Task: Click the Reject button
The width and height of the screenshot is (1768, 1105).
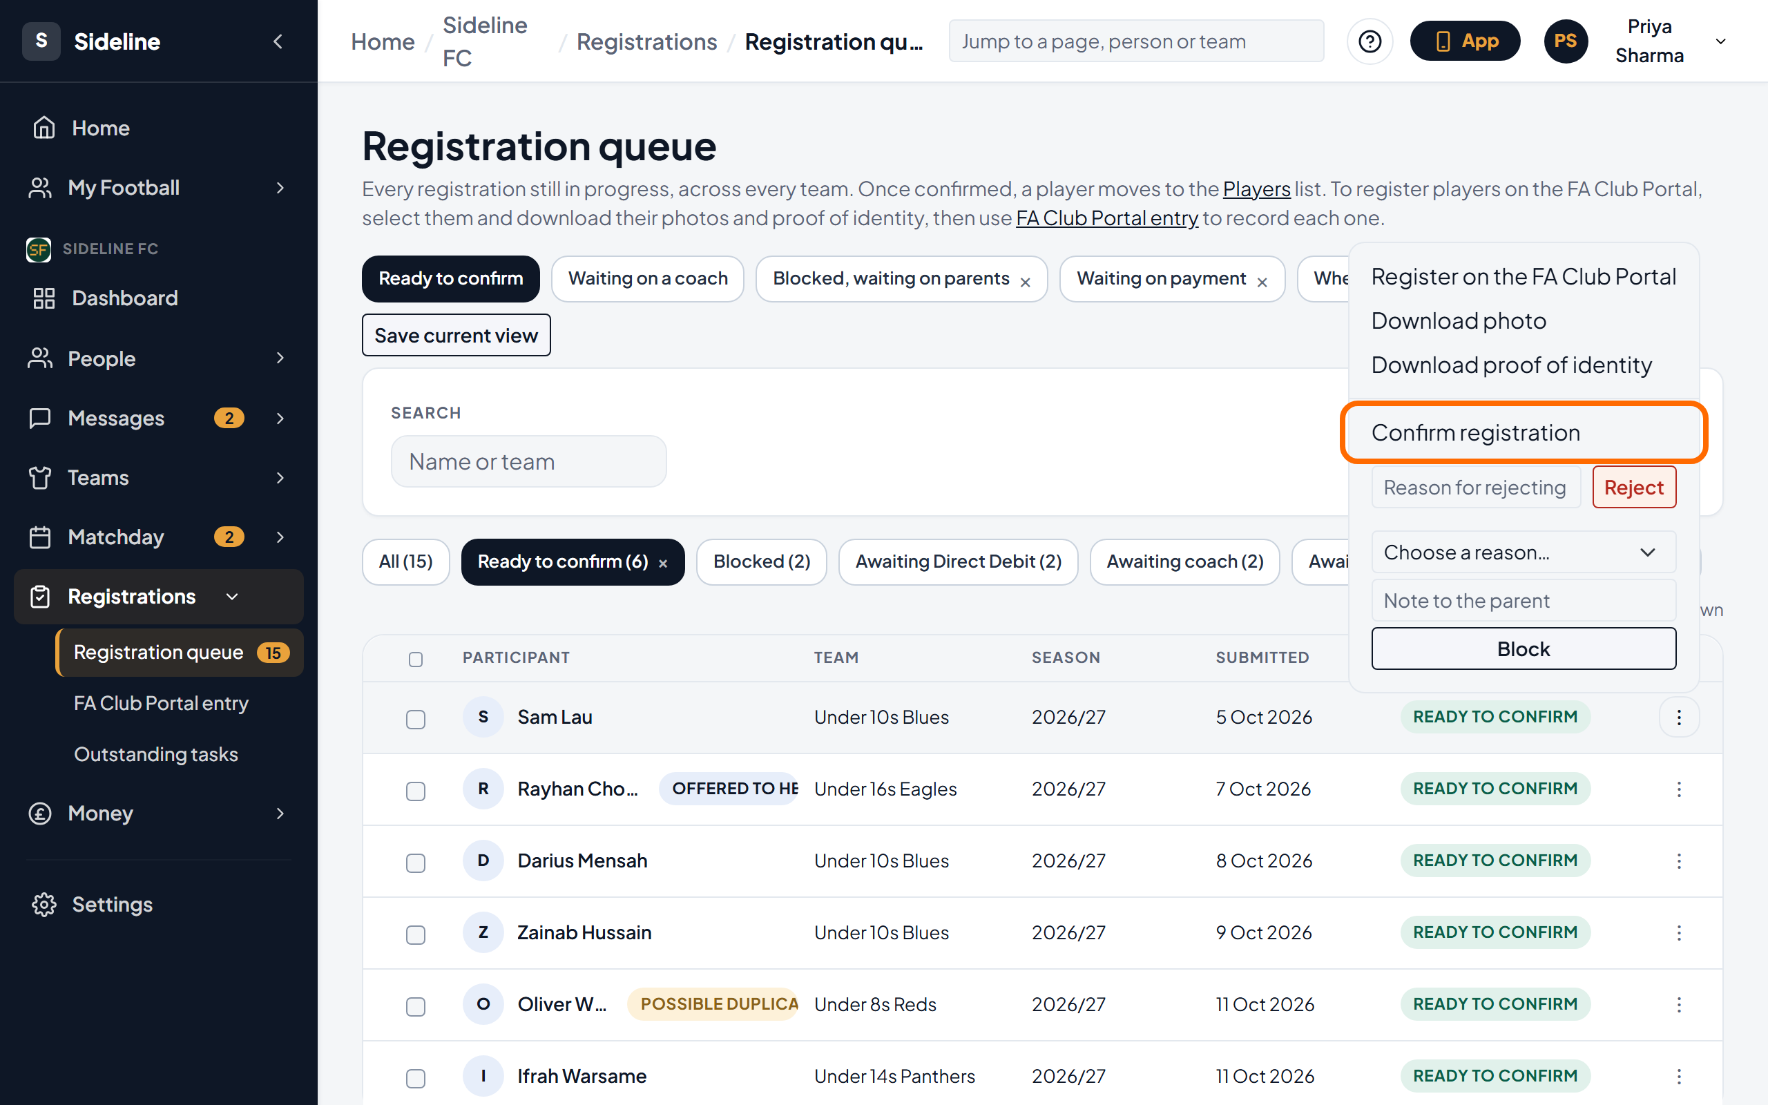Action: pos(1633,488)
